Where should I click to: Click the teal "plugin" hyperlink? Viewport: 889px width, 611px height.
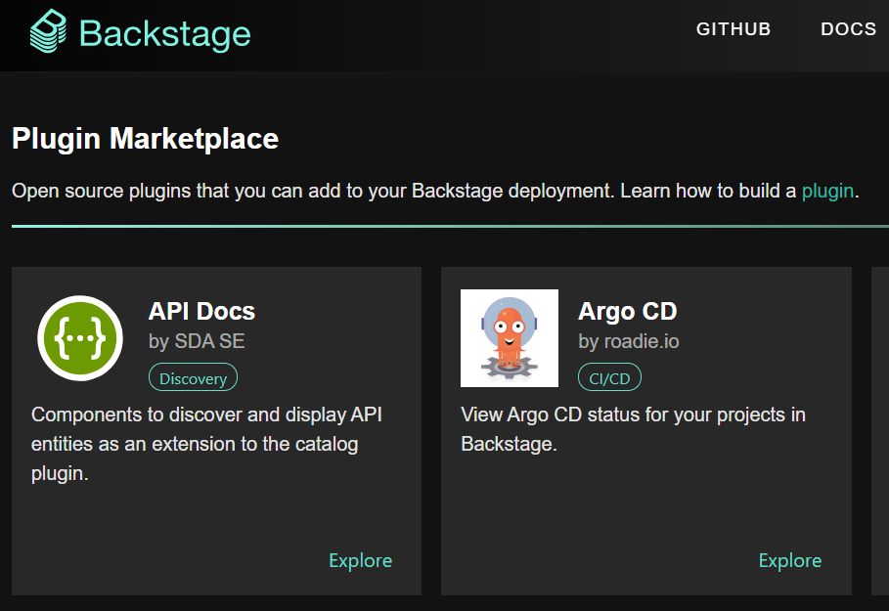click(x=827, y=191)
